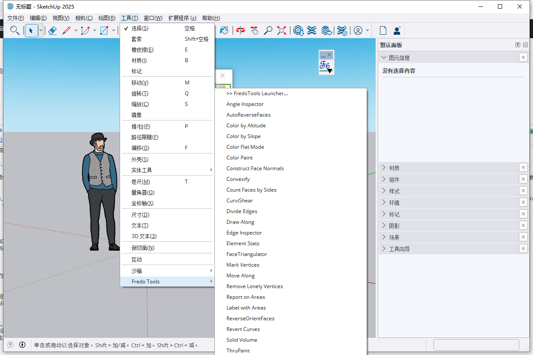Expand the 组件 panel section

[x=384, y=179]
